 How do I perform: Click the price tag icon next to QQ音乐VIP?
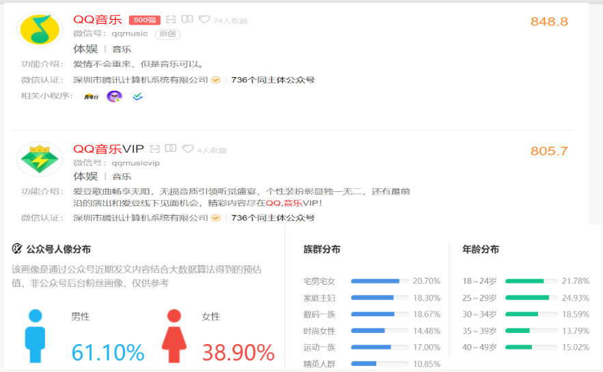point(171,149)
